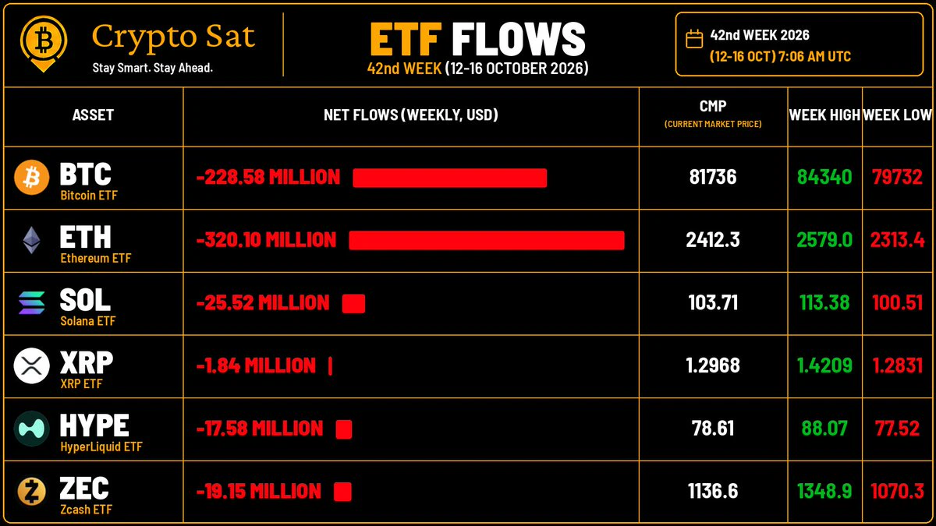Select the NET FLOWS (WEEKLY, USD) header
This screenshot has width=936, height=526.
coord(411,115)
